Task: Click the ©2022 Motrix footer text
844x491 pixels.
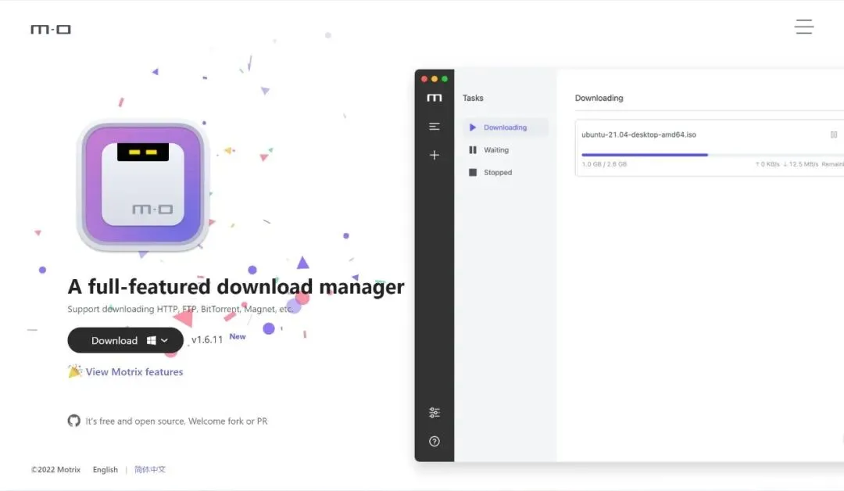Action: (55, 469)
